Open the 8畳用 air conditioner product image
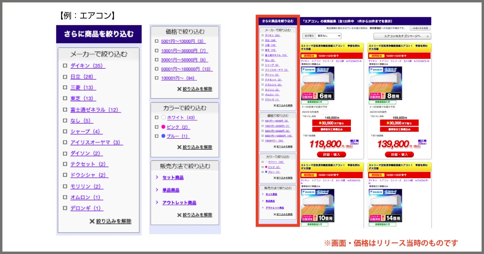484x254 pixels. tap(385, 83)
